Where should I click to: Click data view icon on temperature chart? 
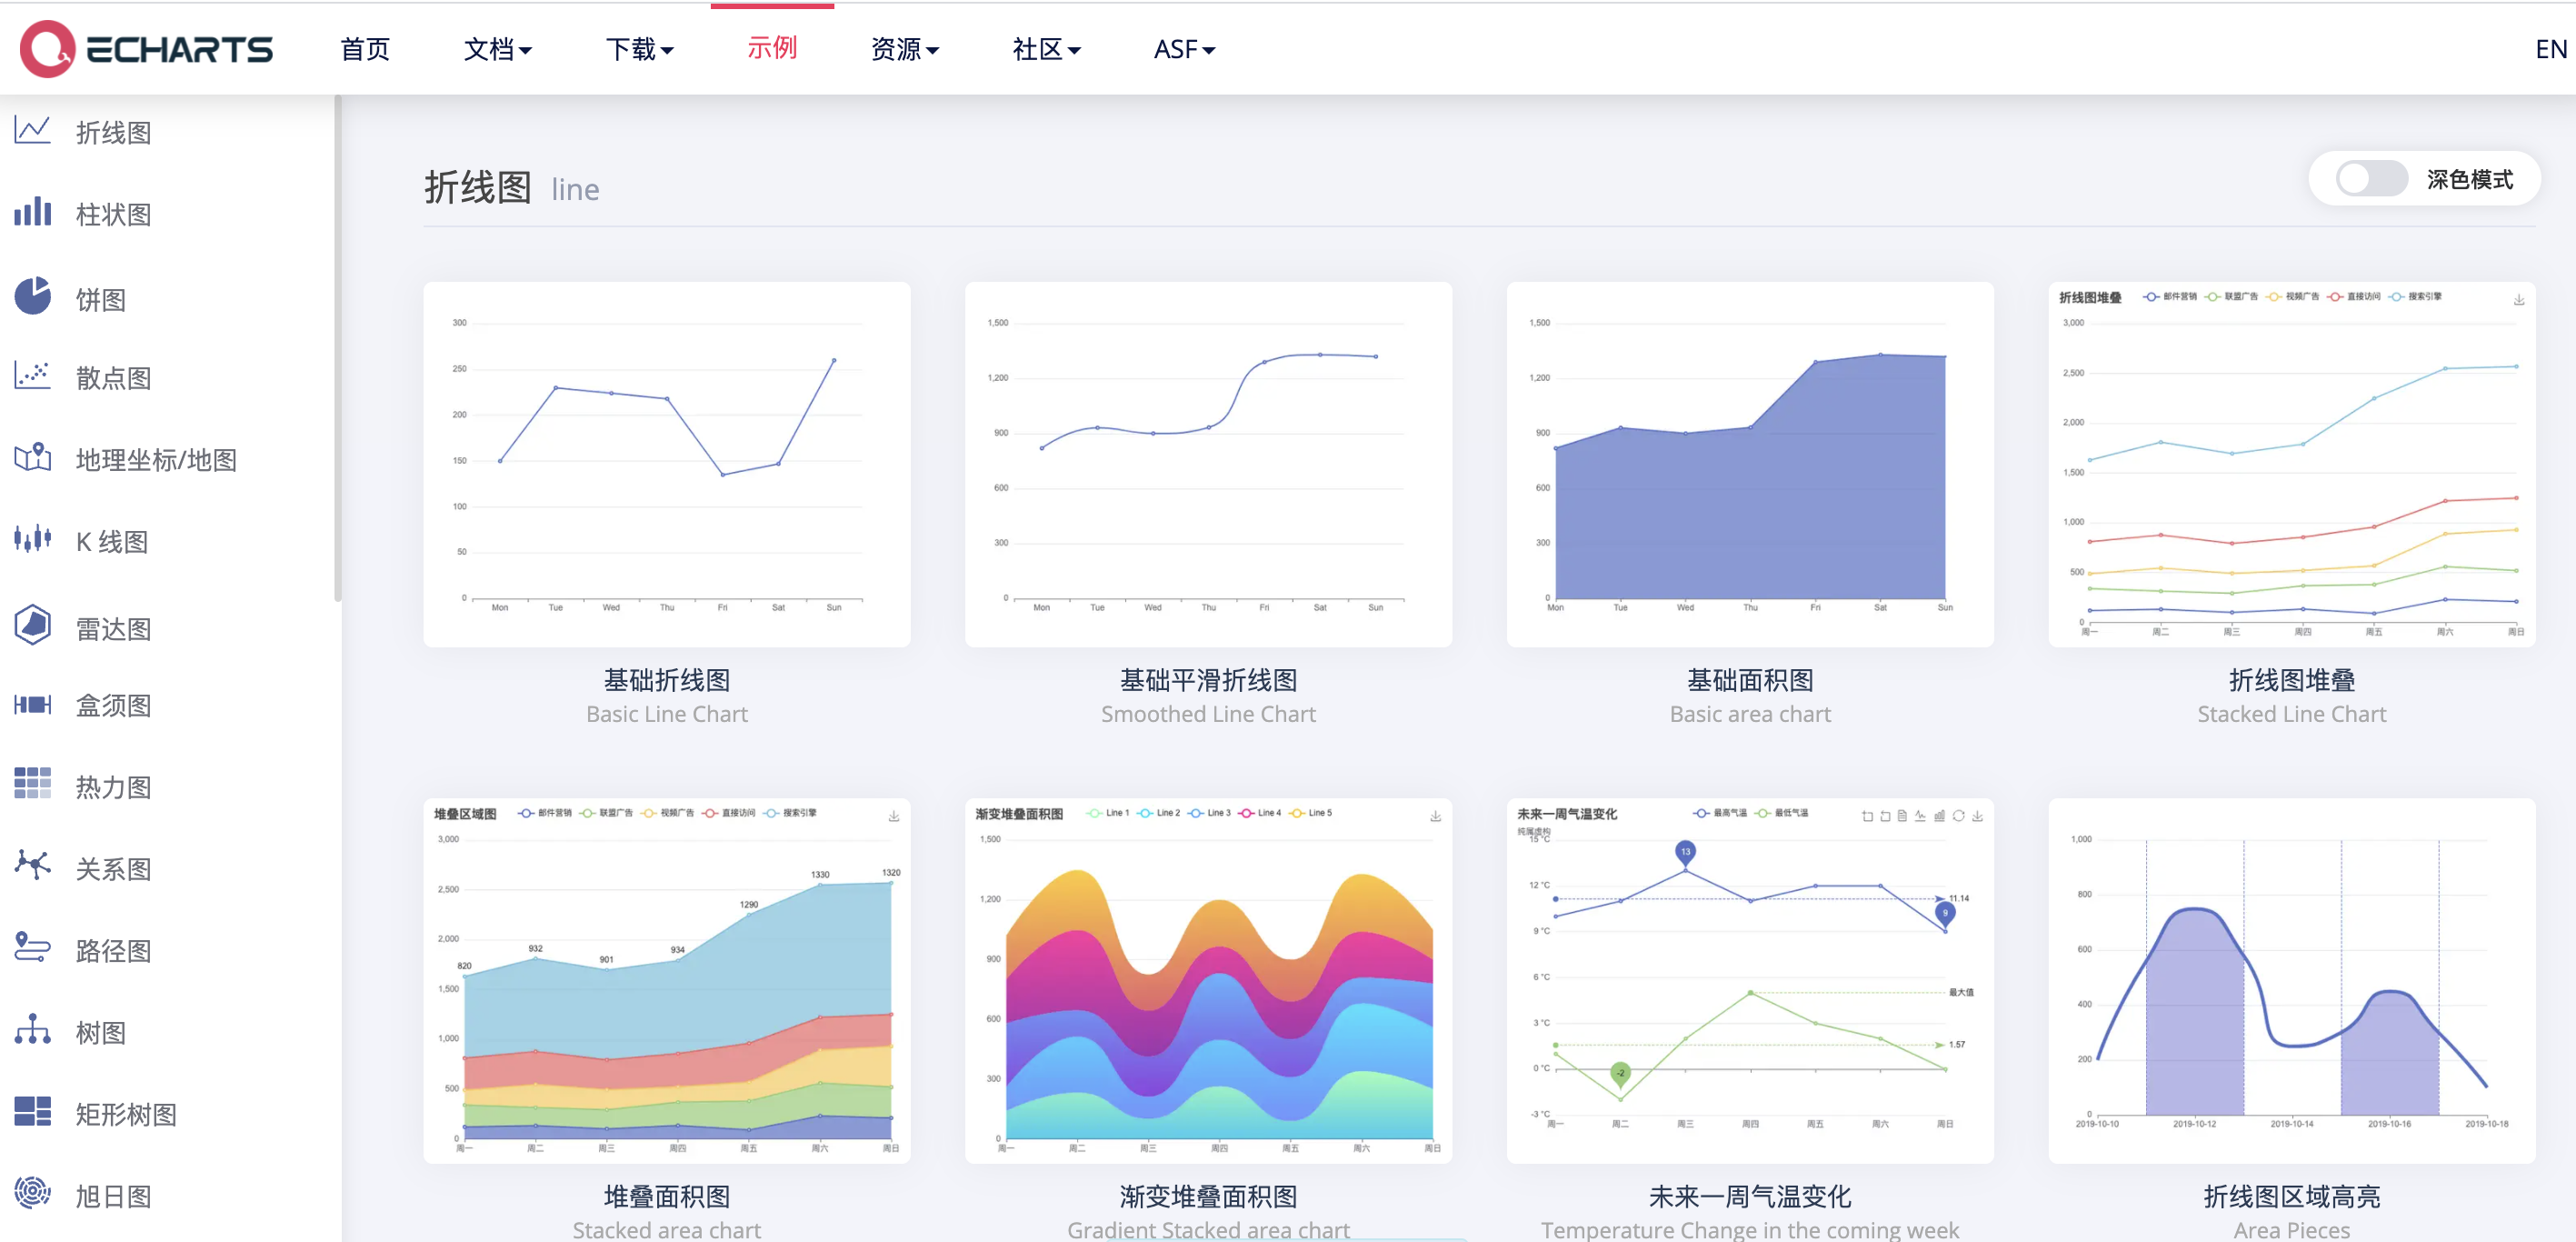1902,816
